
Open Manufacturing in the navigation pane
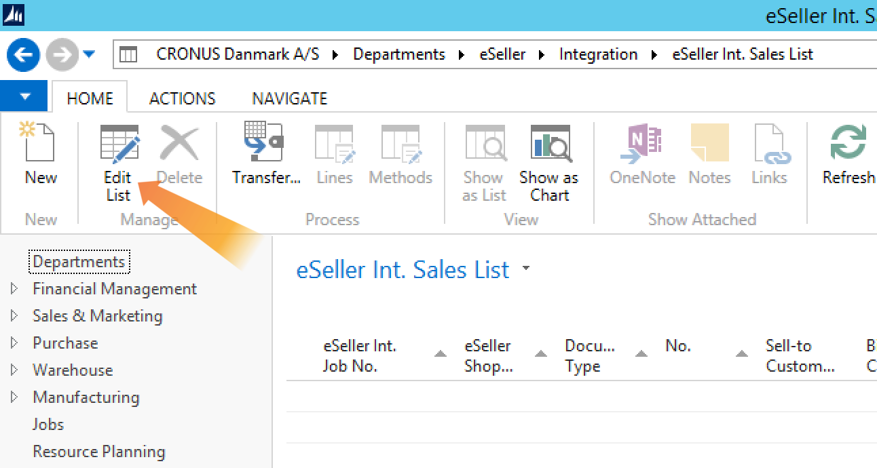(x=86, y=397)
